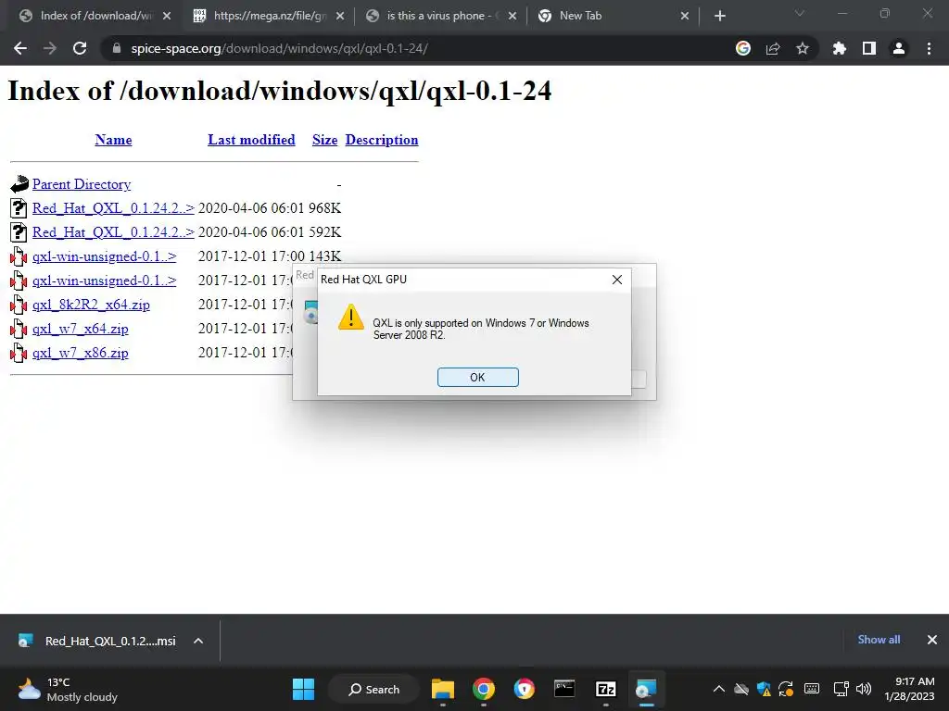949x711 pixels.
Task: Sort listing by Description
Action: [x=381, y=140]
